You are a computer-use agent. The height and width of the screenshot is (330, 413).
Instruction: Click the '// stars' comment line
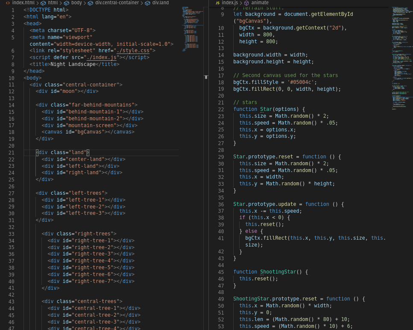pyautogui.click(x=245, y=102)
